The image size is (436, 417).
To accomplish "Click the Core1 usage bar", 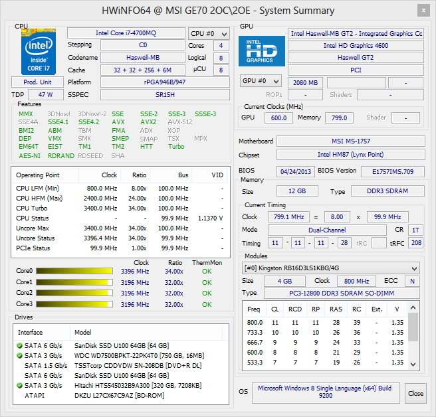I will [74, 282].
